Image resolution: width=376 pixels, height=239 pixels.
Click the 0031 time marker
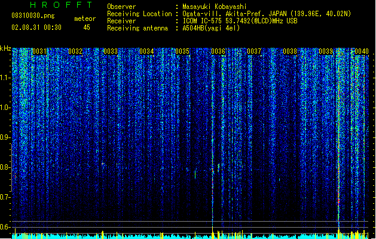click(39, 51)
